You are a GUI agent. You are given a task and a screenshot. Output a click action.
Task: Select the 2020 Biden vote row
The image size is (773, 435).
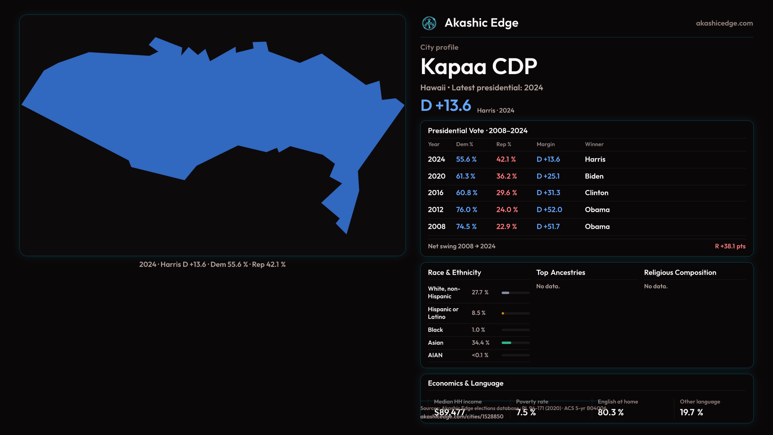point(586,176)
